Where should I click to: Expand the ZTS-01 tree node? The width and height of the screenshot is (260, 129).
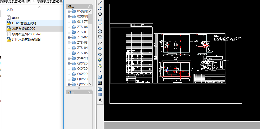[x=69, y=32]
